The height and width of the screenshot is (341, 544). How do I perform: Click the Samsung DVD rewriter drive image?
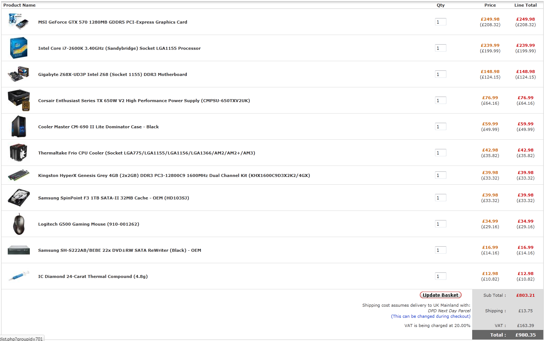click(18, 250)
